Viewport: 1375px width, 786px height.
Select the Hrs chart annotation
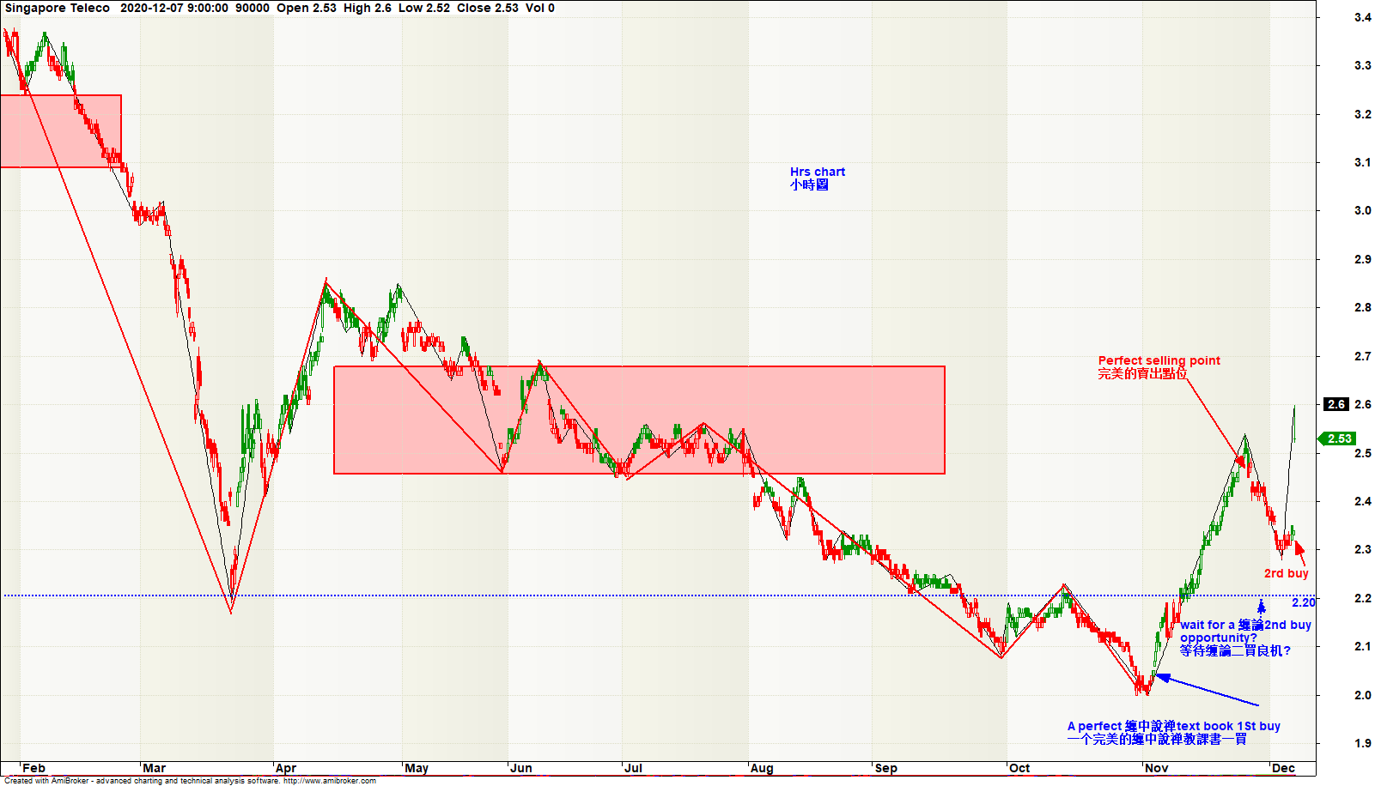click(x=818, y=172)
